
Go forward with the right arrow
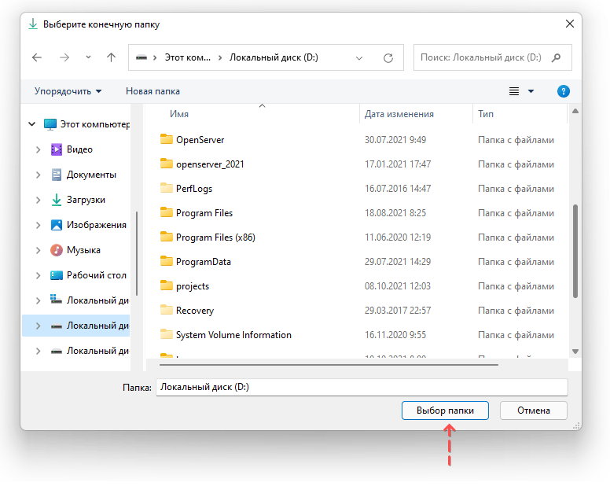point(64,57)
